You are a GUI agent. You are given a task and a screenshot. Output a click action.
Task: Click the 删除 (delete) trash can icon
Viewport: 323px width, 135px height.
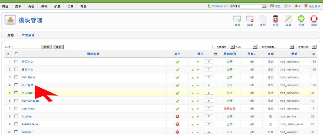click(x=276, y=19)
